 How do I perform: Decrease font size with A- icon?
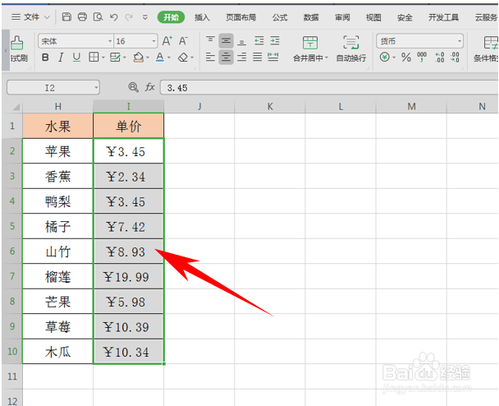click(183, 41)
